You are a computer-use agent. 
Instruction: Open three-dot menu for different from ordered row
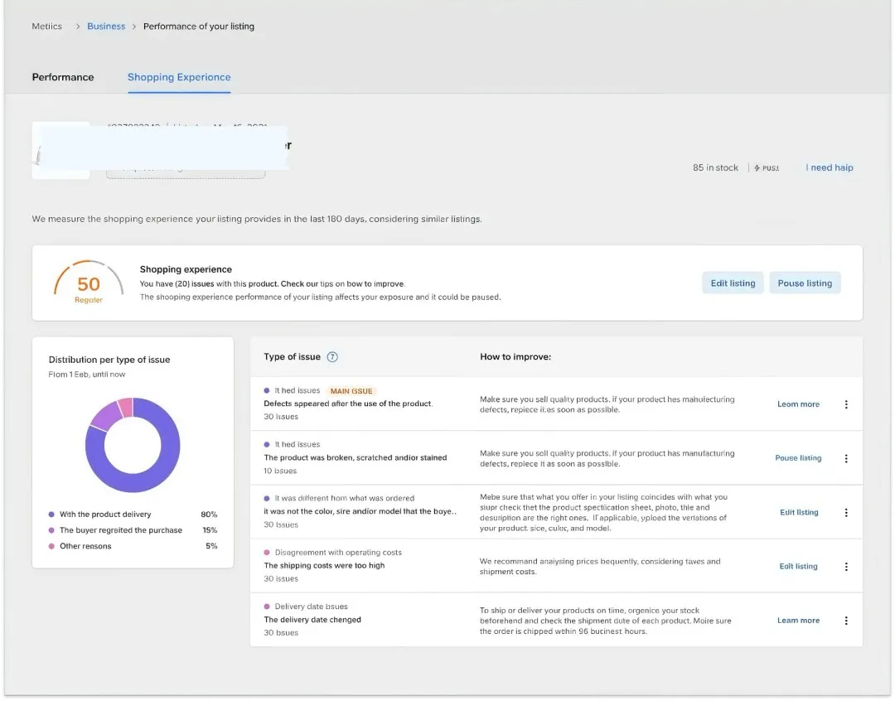click(846, 513)
